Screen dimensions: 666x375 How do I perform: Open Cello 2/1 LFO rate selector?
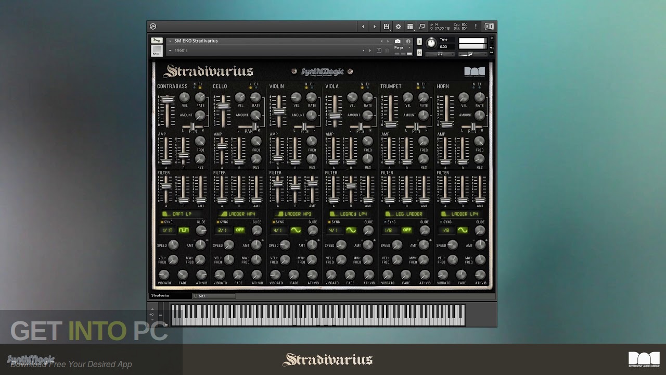(x=223, y=230)
